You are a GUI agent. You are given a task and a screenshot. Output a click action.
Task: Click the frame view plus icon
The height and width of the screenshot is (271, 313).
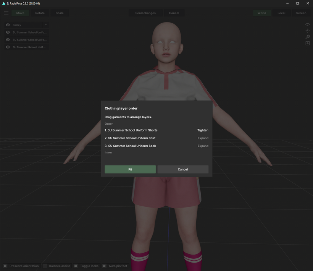[x=307, y=43]
